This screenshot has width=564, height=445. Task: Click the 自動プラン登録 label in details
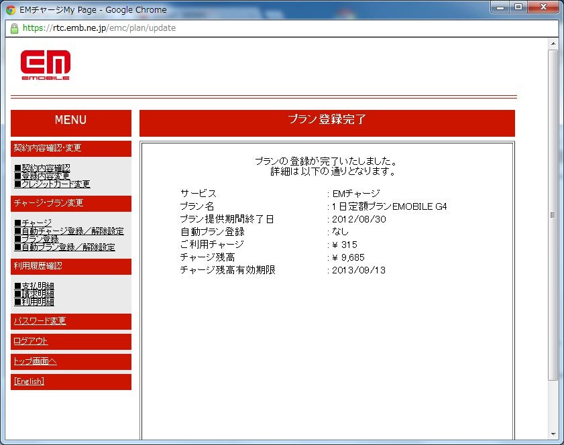pyautogui.click(x=212, y=232)
